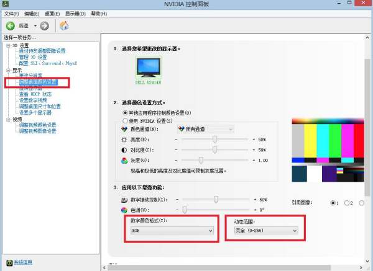Click the color bars reference image preview
The image size is (373, 271).
[328, 150]
